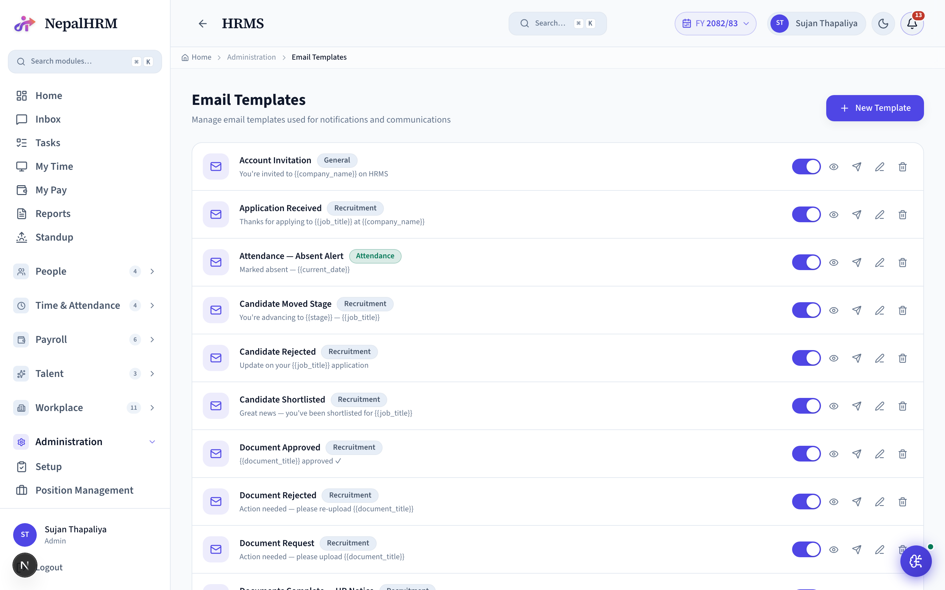This screenshot has width=945, height=590.
Task: Toggle off the Candidate Shortlisted template
Action: pos(806,406)
